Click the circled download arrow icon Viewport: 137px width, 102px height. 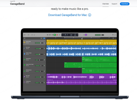pyautogui.click(x=90, y=15)
